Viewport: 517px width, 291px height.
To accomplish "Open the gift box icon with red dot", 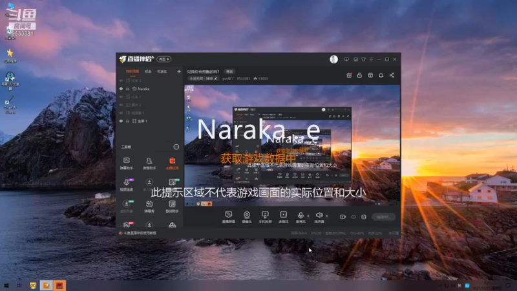I will click(x=349, y=75).
